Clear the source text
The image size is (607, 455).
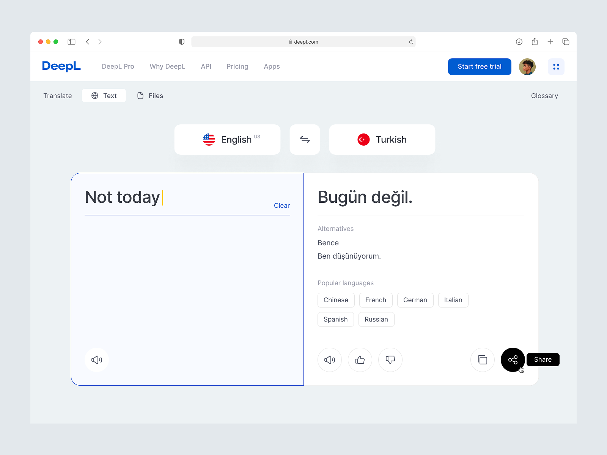pyautogui.click(x=281, y=206)
